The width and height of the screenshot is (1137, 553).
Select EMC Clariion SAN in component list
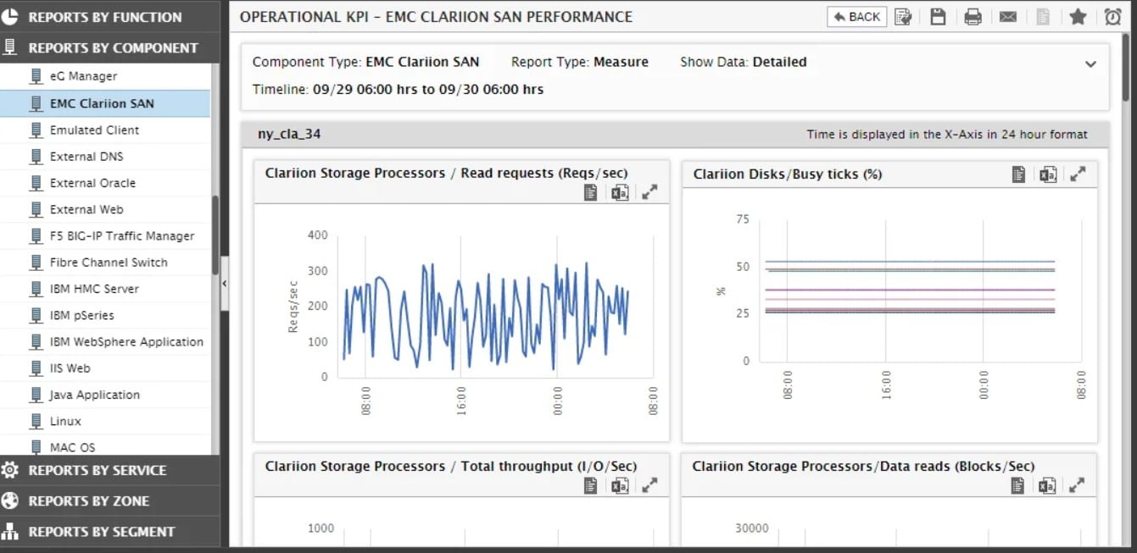click(105, 103)
